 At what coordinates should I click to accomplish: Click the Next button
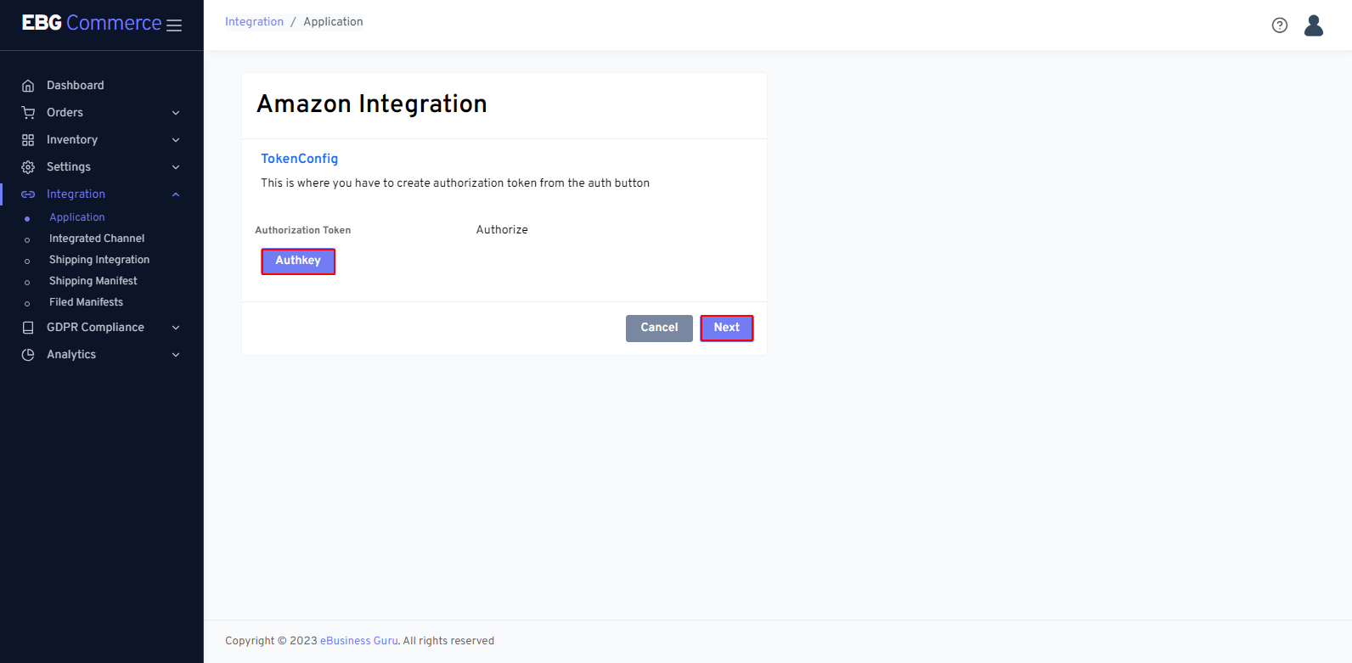726,328
